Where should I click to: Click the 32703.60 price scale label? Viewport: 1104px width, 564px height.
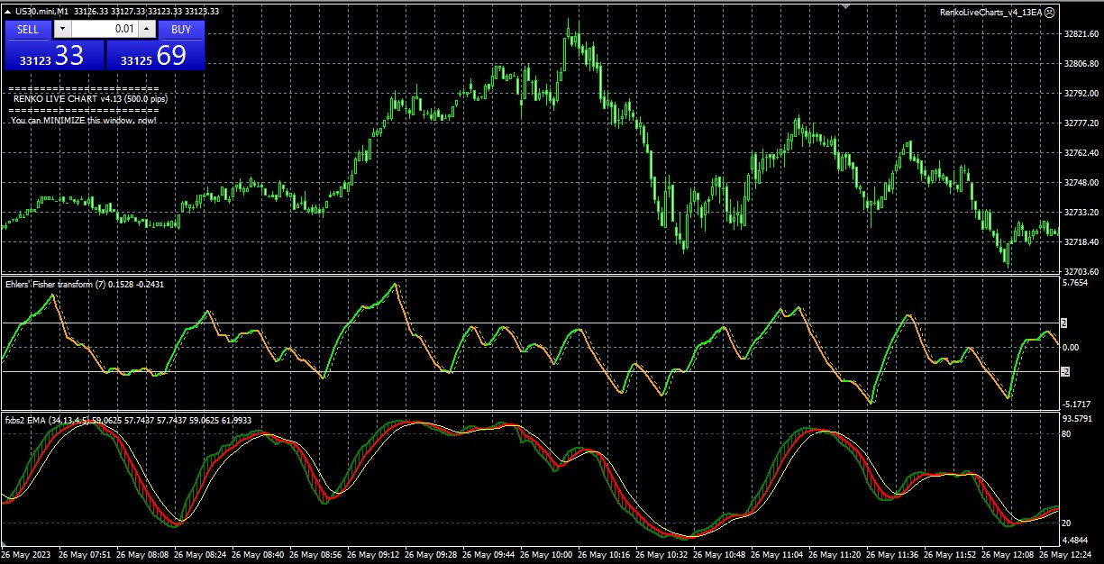(1080, 272)
